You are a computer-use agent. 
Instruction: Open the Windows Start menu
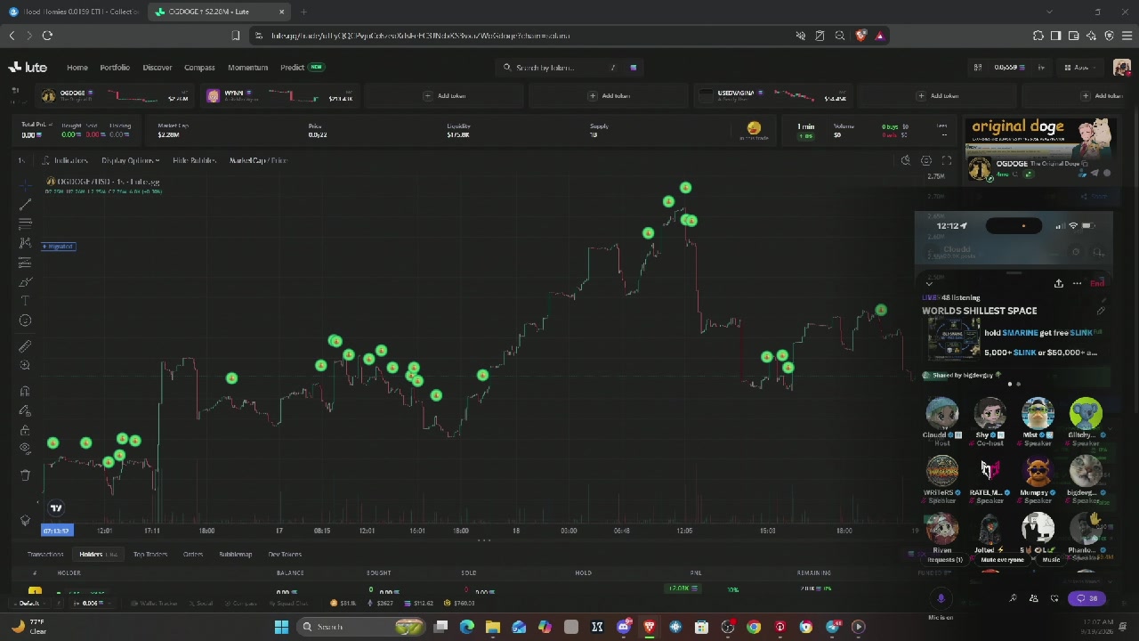pos(281,627)
